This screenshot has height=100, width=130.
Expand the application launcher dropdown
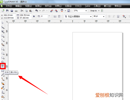[x=65, y=11]
